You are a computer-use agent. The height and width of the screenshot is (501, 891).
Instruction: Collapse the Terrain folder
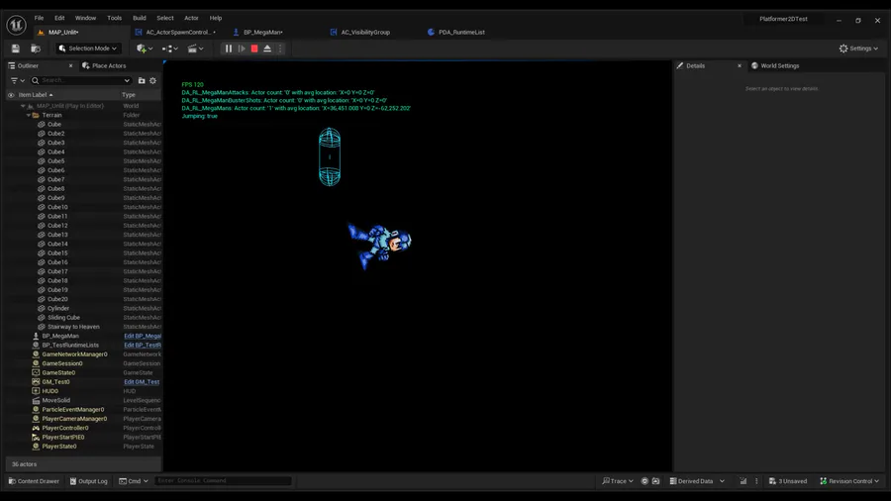pyautogui.click(x=29, y=115)
